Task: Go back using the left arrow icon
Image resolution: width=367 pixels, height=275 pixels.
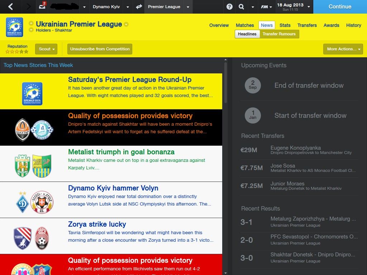Action: point(10,6)
